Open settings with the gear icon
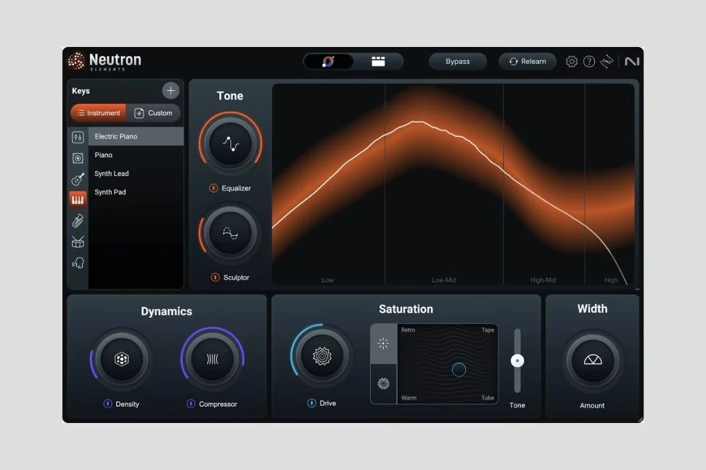Viewport: 706px width, 470px height. pos(572,62)
